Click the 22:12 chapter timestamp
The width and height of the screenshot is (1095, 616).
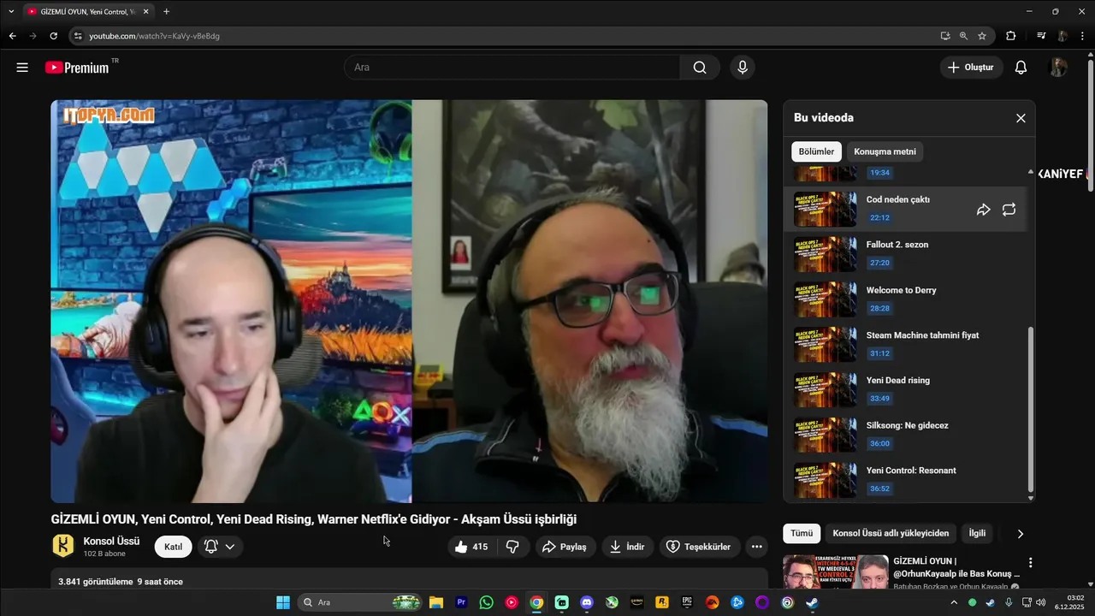879,218
